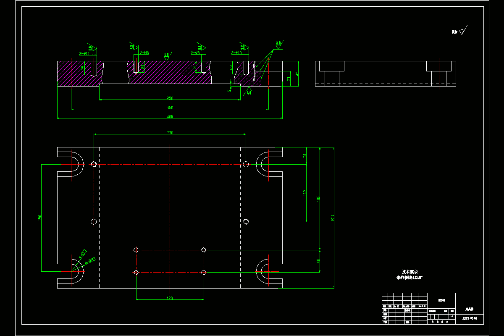The height and width of the screenshot is (336, 504).
Task: Select the 102 vertical dimension text
Action: [305, 193]
